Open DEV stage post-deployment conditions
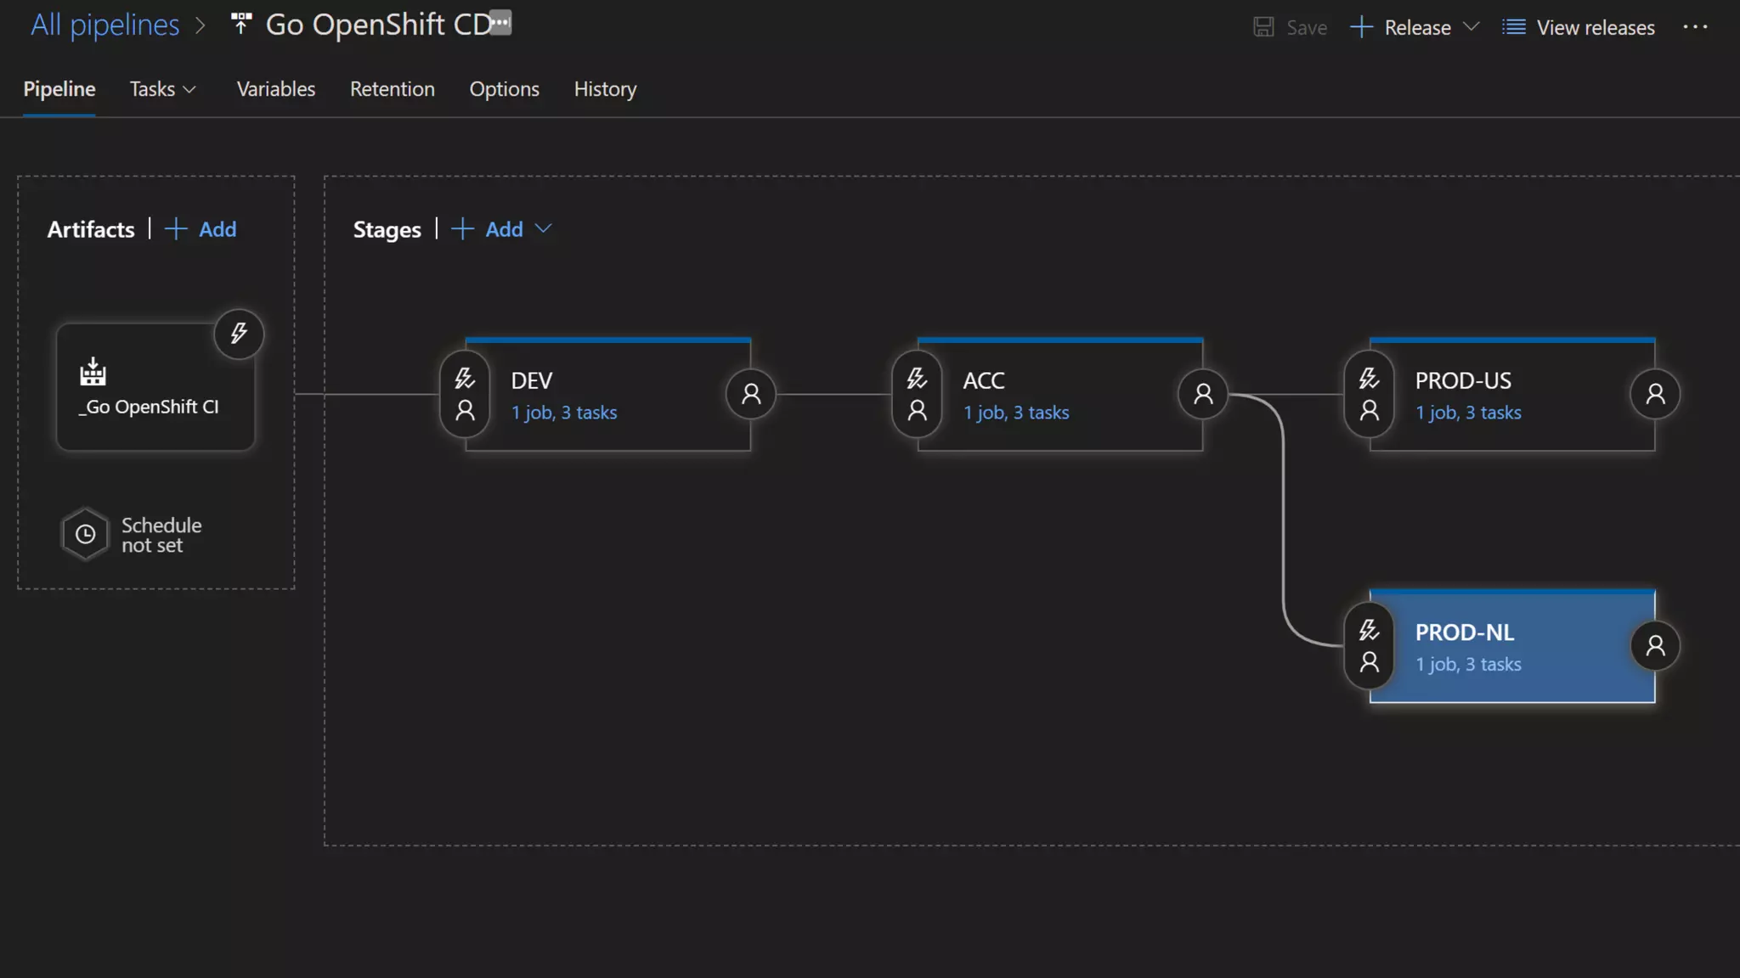The width and height of the screenshot is (1740, 978). point(751,394)
